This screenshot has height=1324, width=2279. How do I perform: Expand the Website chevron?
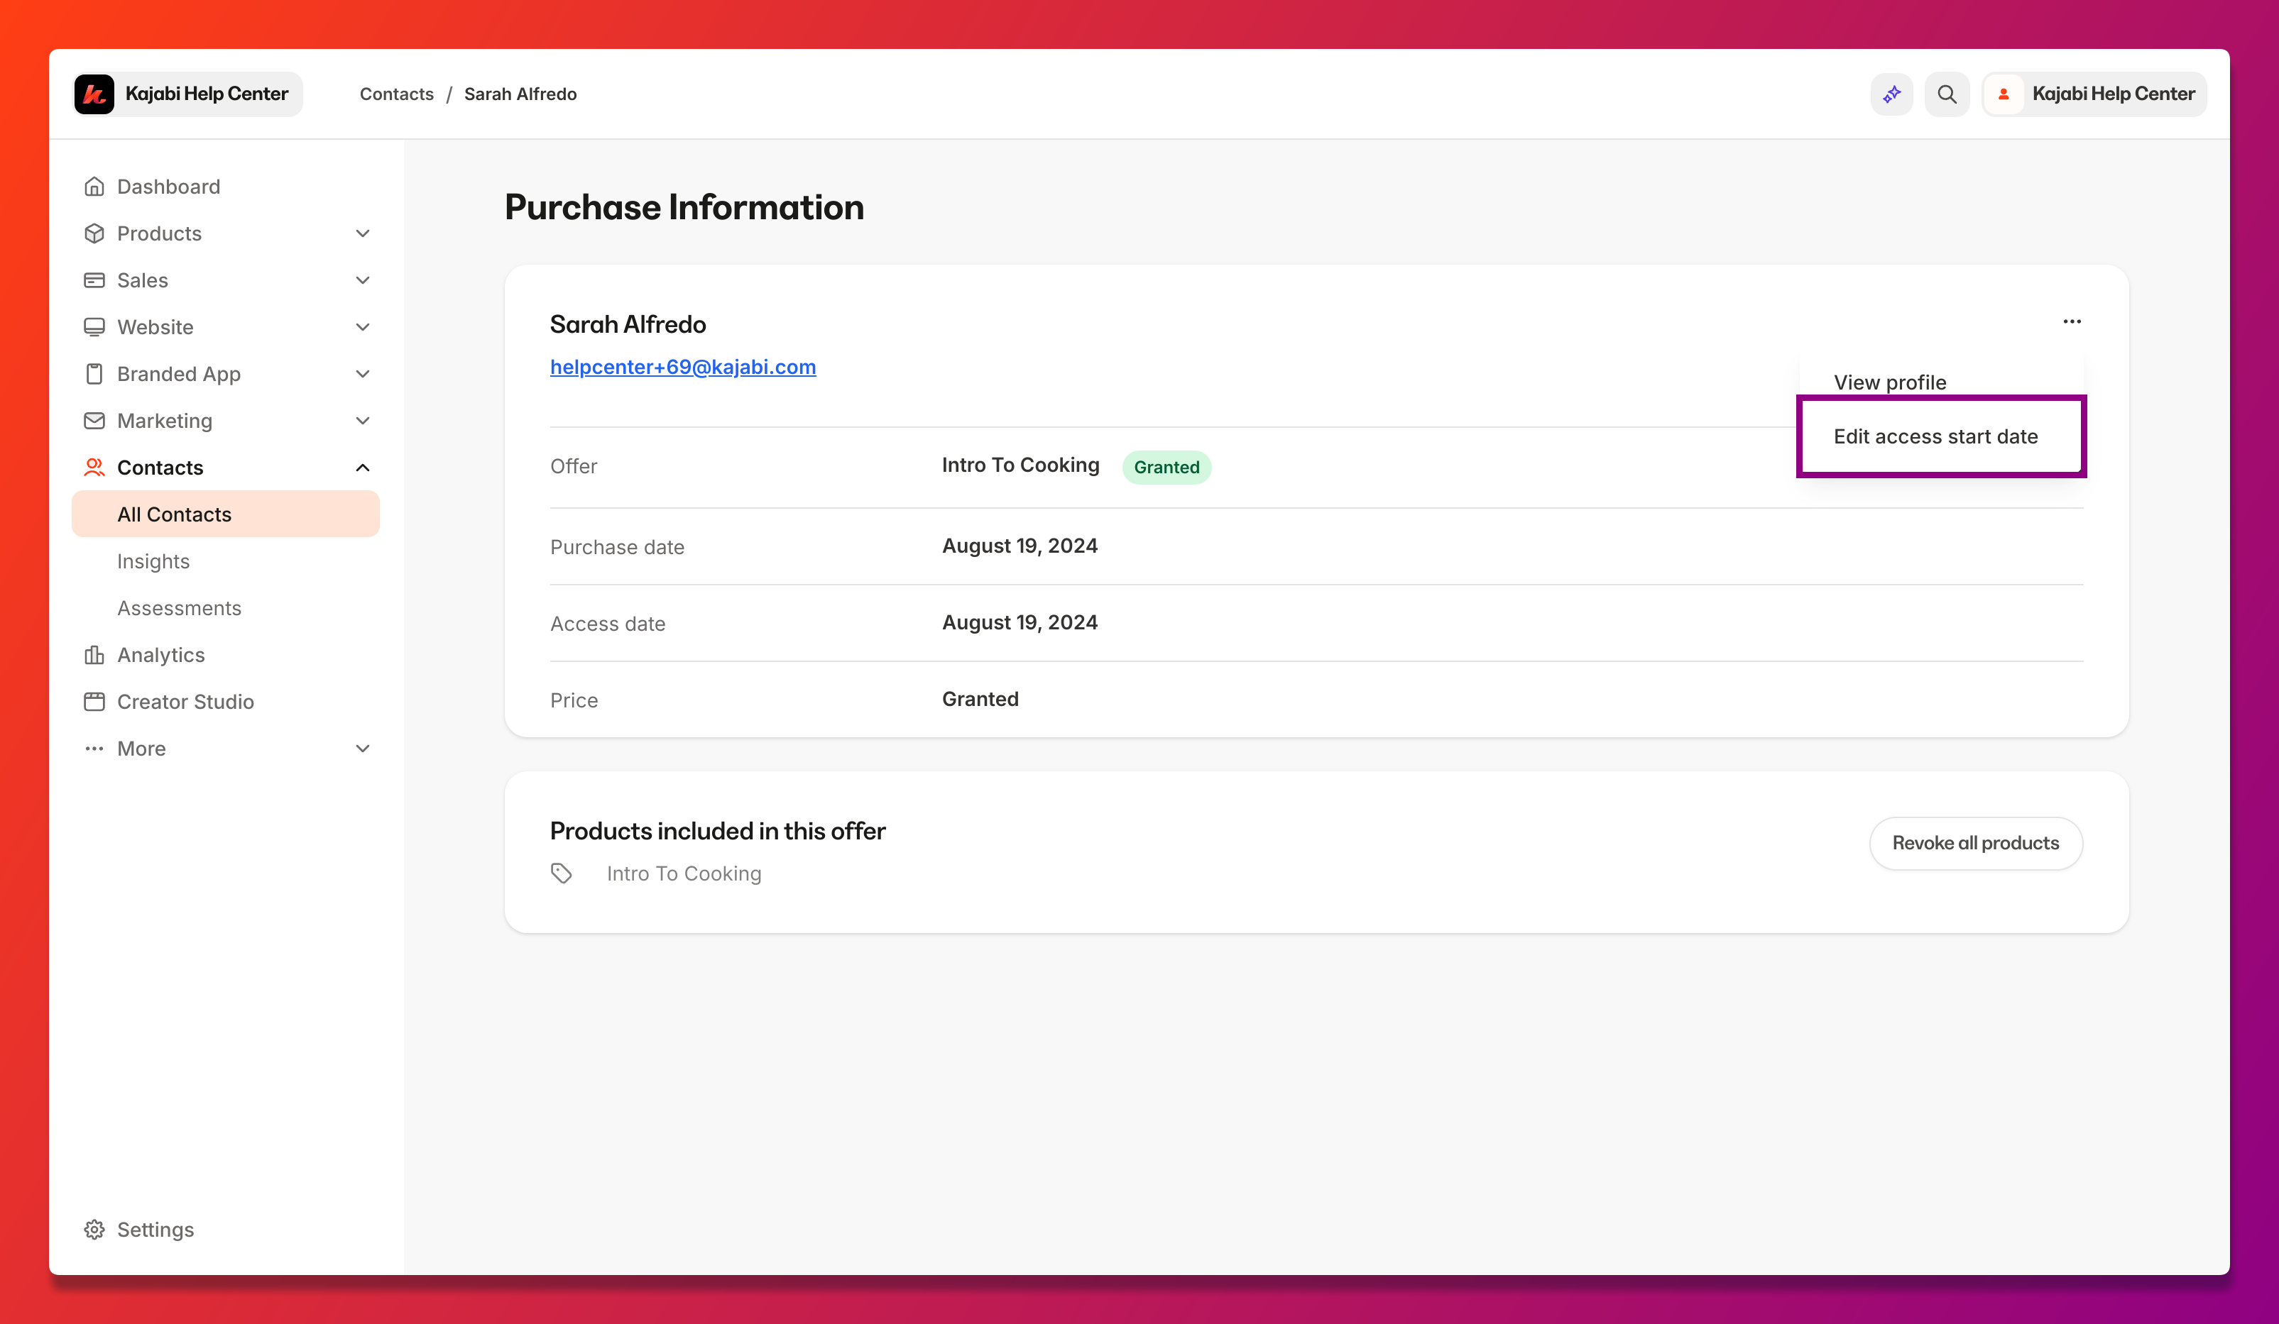coord(363,327)
